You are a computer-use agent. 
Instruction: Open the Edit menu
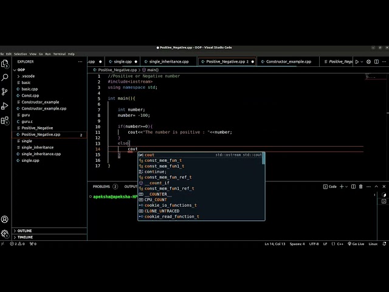point(9,54)
